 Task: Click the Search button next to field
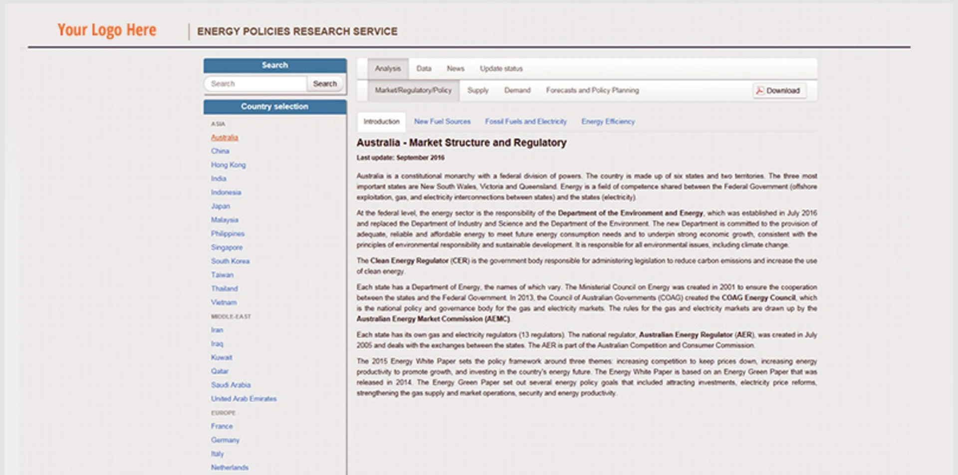point(325,83)
